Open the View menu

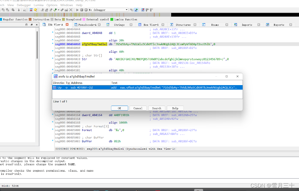coord(10,5)
